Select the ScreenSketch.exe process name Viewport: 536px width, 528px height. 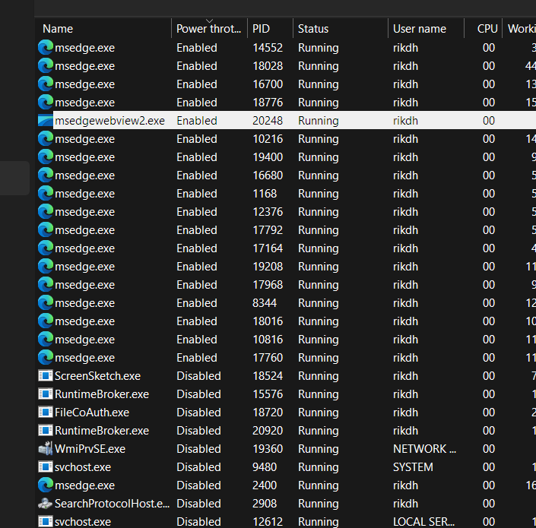point(98,376)
